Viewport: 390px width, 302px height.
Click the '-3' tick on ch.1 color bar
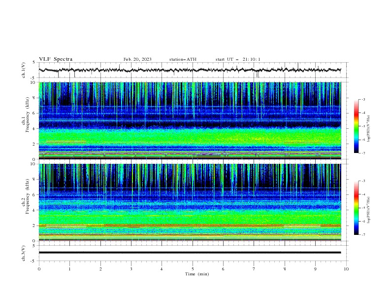(363, 99)
